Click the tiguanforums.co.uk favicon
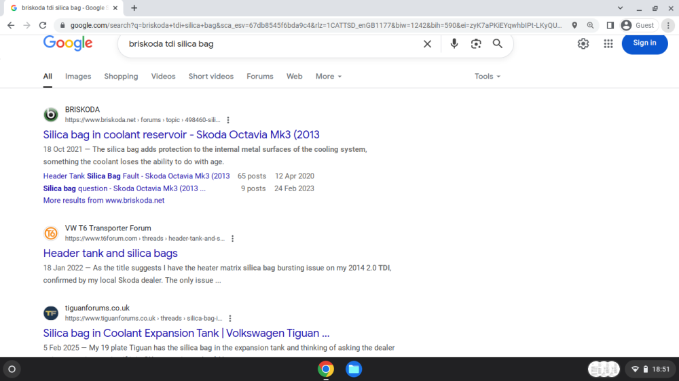Image resolution: width=679 pixels, height=381 pixels. 51,313
